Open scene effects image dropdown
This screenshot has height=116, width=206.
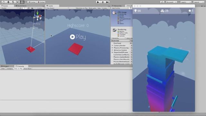coord(33,8)
